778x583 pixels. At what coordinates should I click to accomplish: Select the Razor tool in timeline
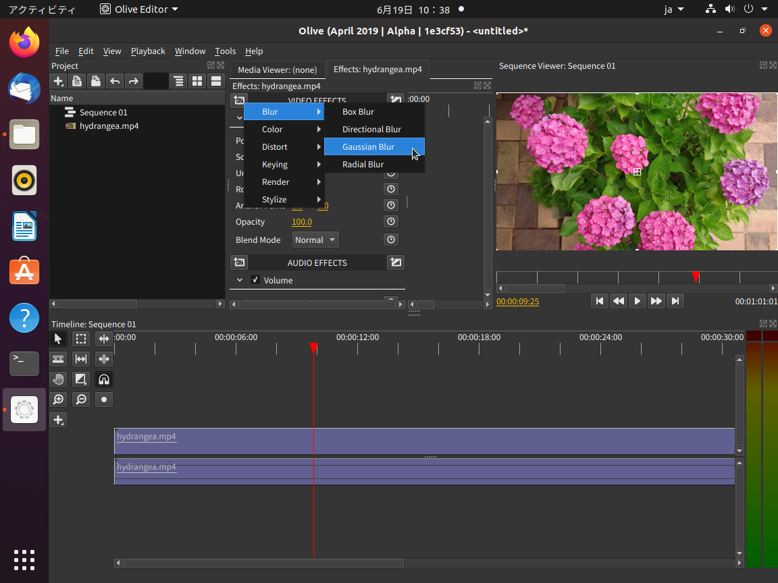click(x=59, y=359)
